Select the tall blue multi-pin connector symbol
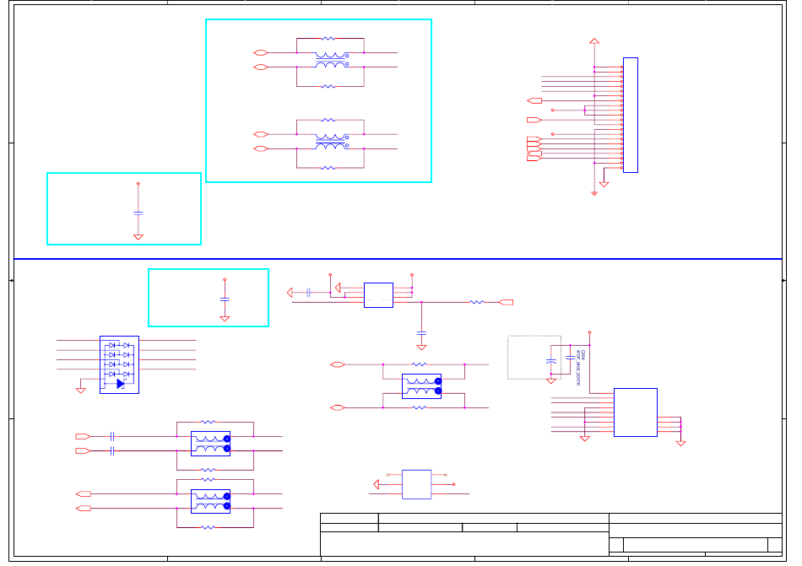This screenshot has width=802, height=566. [630, 115]
